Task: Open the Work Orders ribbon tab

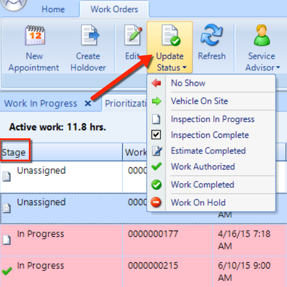Action: tap(114, 9)
